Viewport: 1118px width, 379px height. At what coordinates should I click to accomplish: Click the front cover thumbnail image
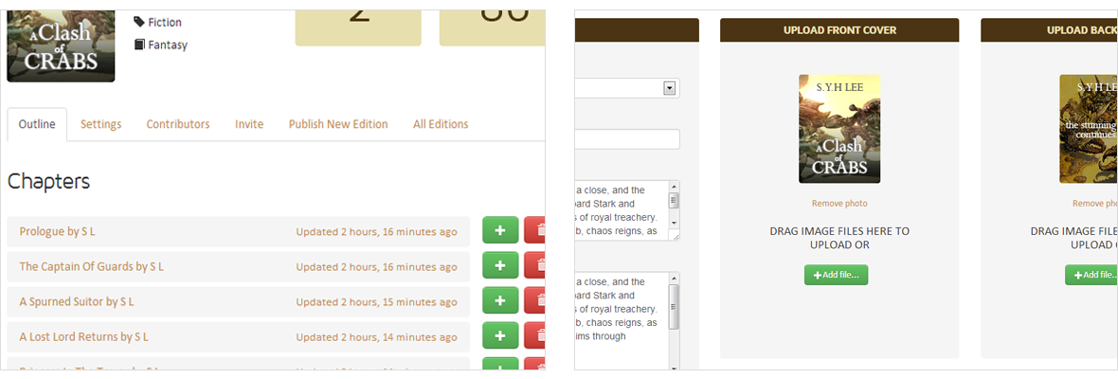[839, 129]
